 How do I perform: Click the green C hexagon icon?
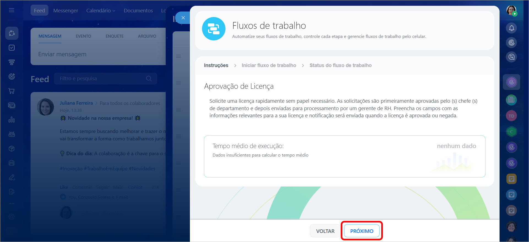(511, 132)
